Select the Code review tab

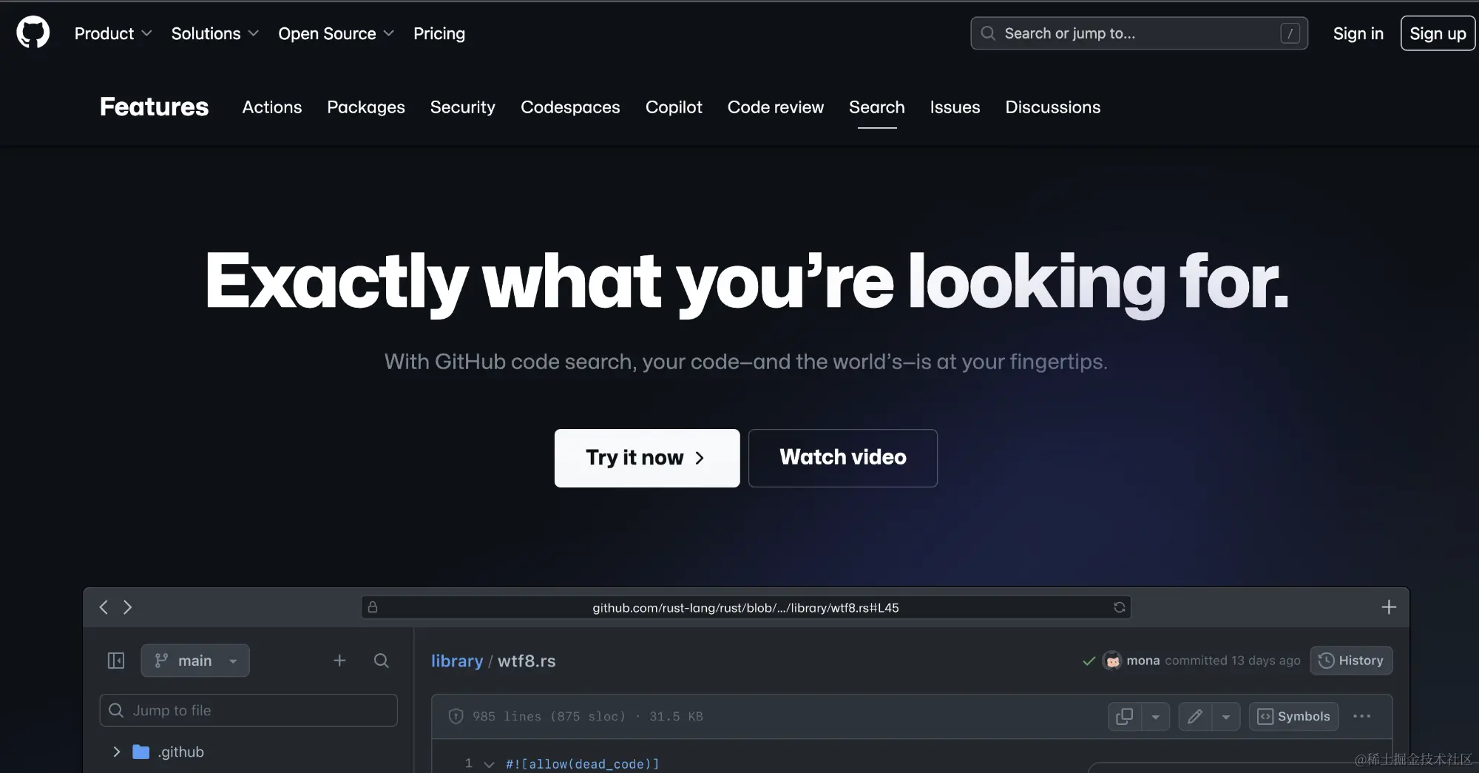pyautogui.click(x=776, y=107)
